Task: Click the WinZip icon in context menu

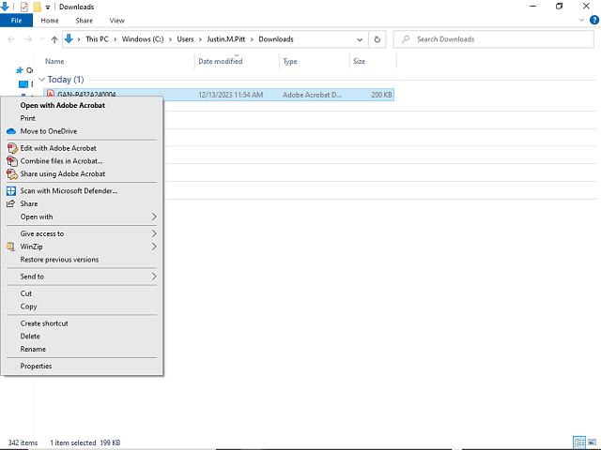Action: (11, 247)
